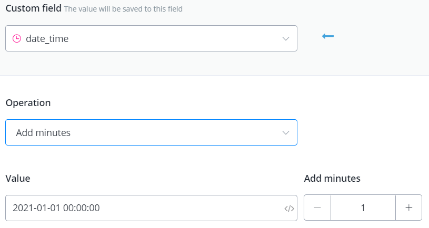Click the 'date_time' text in the dropdown

(47, 39)
